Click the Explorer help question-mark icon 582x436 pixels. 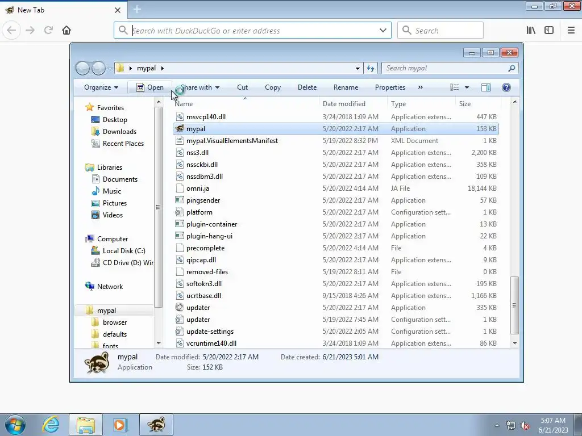506,87
